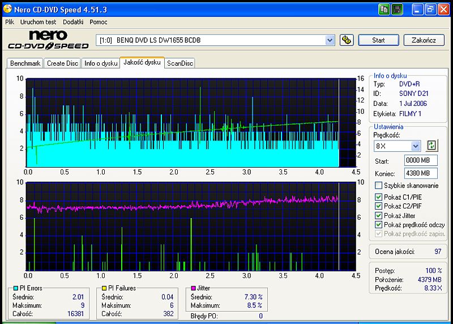Screen dimensions: 453x324
Task: Switch to the Benchmark tab
Action: point(25,63)
